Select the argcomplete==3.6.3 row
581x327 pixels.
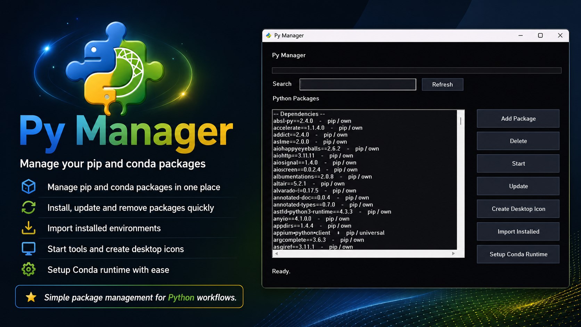tap(365, 240)
